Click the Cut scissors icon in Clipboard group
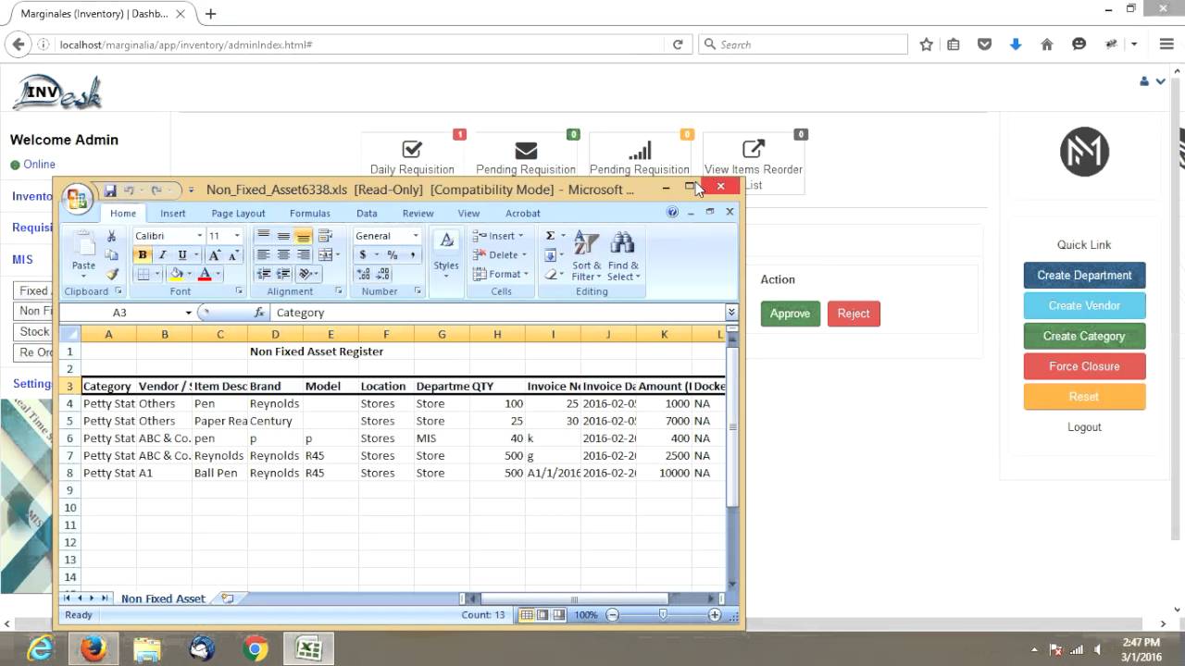Image resolution: width=1185 pixels, height=666 pixels. [x=112, y=236]
